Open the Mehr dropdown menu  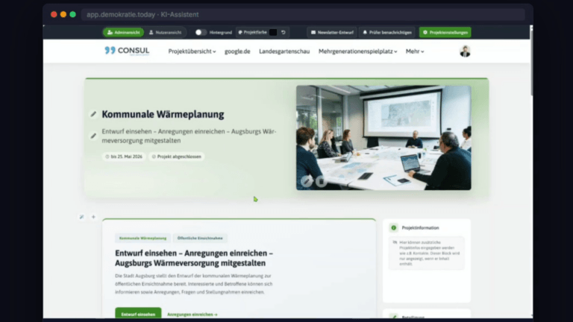tap(415, 51)
